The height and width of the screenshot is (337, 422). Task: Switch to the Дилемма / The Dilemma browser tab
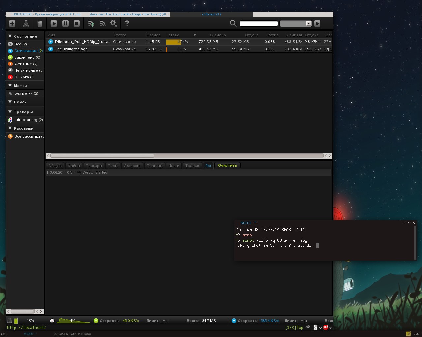[x=129, y=14]
